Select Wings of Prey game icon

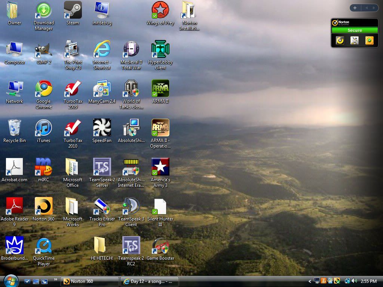click(160, 10)
